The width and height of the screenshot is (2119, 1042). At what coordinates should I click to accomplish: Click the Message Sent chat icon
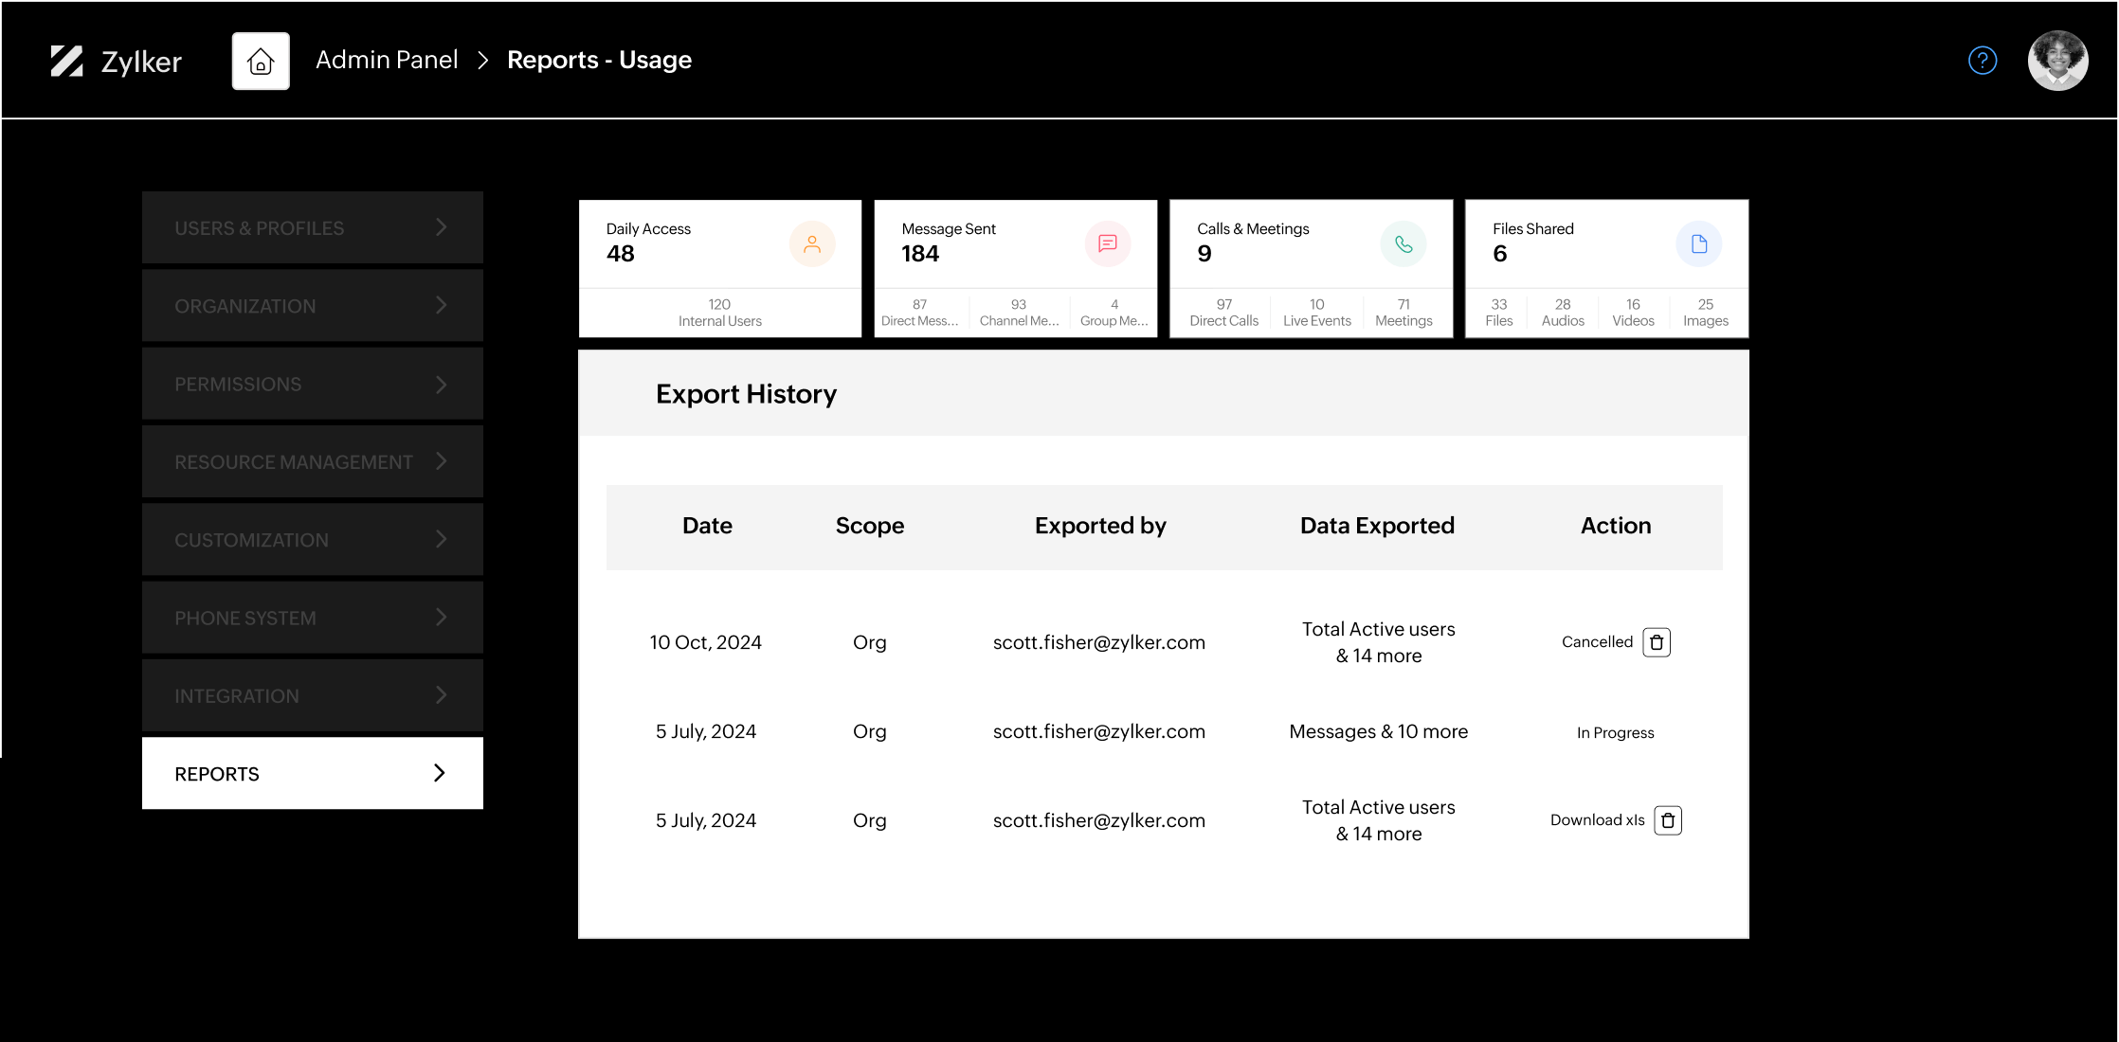1110,243
